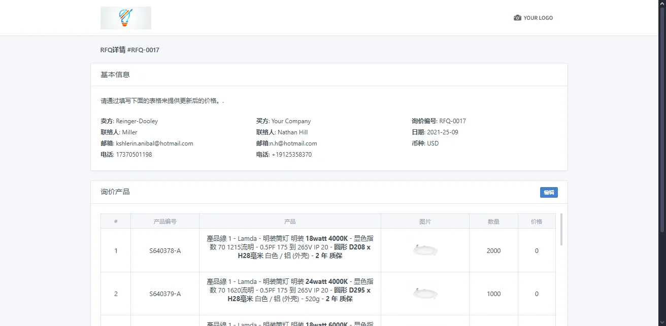
Task: Select row number 1 in the table
Action: point(116,250)
